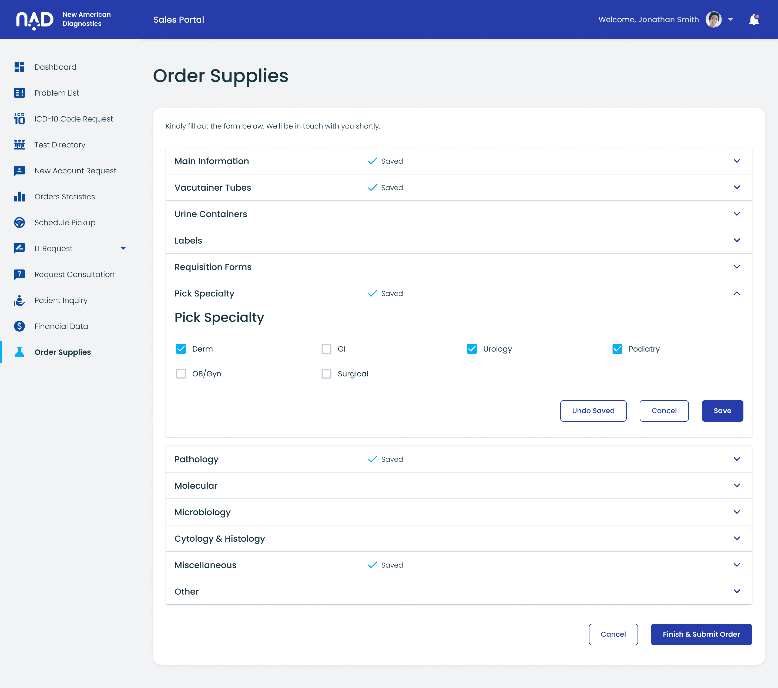Image resolution: width=778 pixels, height=688 pixels.
Task: Open the user account dropdown arrow
Action: 730,19
